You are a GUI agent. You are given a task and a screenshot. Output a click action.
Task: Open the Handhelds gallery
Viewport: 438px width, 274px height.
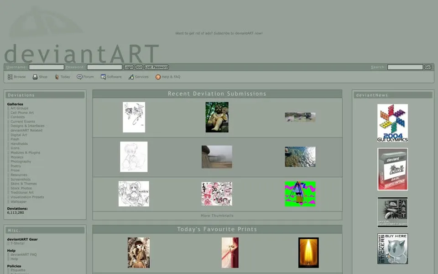point(19,144)
